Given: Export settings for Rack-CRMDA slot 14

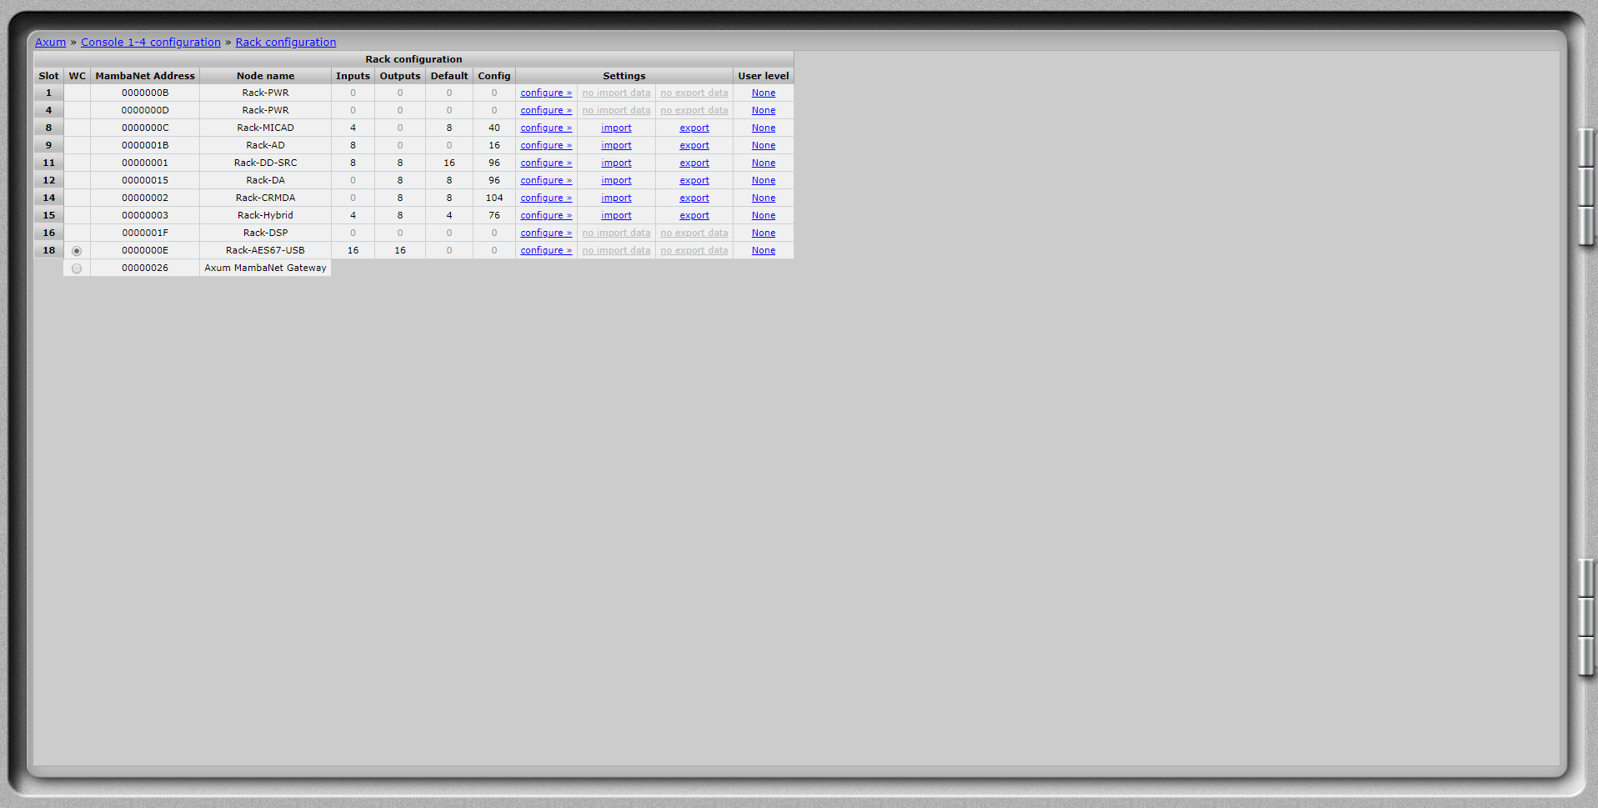Looking at the screenshot, I should 694,198.
